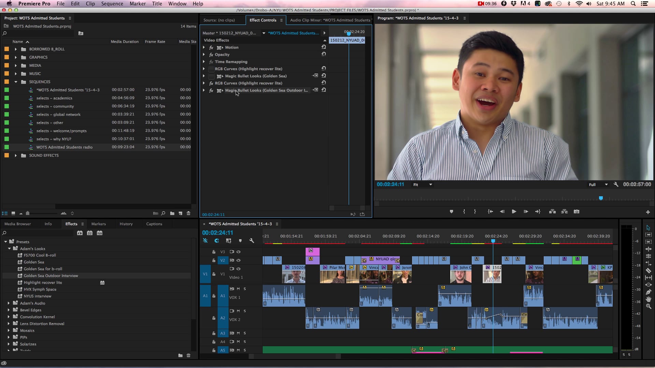
Task: Delete selected item in Project panel
Action: click(189, 213)
